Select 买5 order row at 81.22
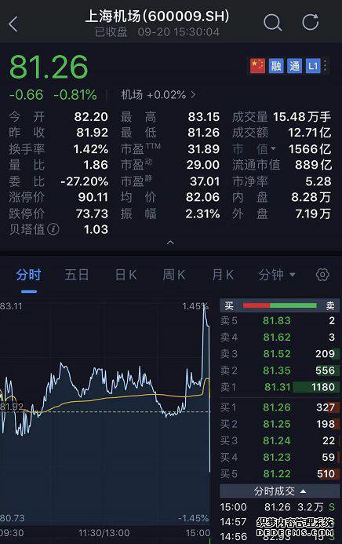The height and width of the screenshot is (544, 342). tap(279, 474)
